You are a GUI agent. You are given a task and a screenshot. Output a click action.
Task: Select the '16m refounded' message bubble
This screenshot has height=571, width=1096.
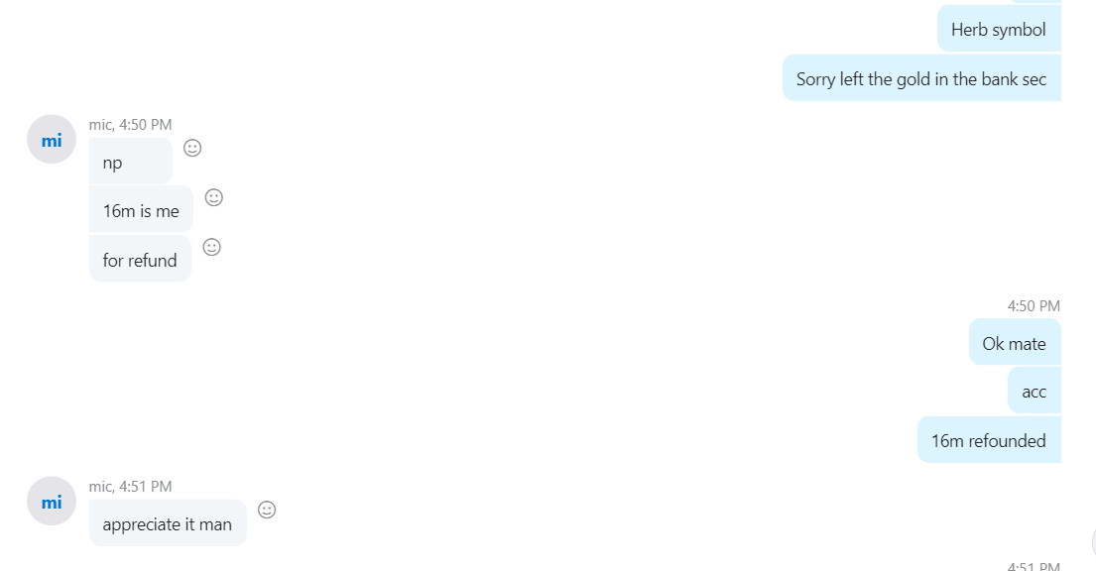(989, 439)
